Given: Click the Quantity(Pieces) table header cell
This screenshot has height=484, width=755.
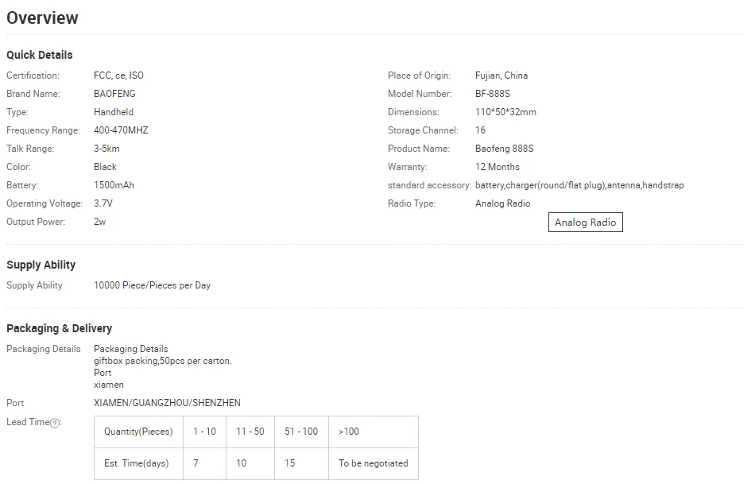Looking at the screenshot, I should coord(138,432).
